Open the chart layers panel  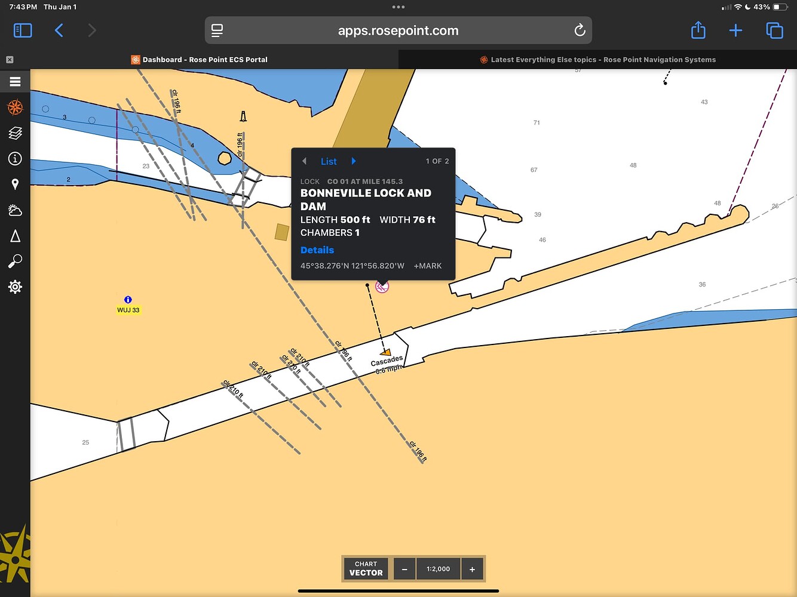click(x=15, y=133)
